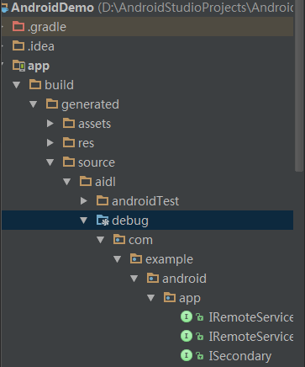Image resolution: width=305 pixels, height=367 pixels.
Task: Click the example package folder icon
Action: (136, 258)
